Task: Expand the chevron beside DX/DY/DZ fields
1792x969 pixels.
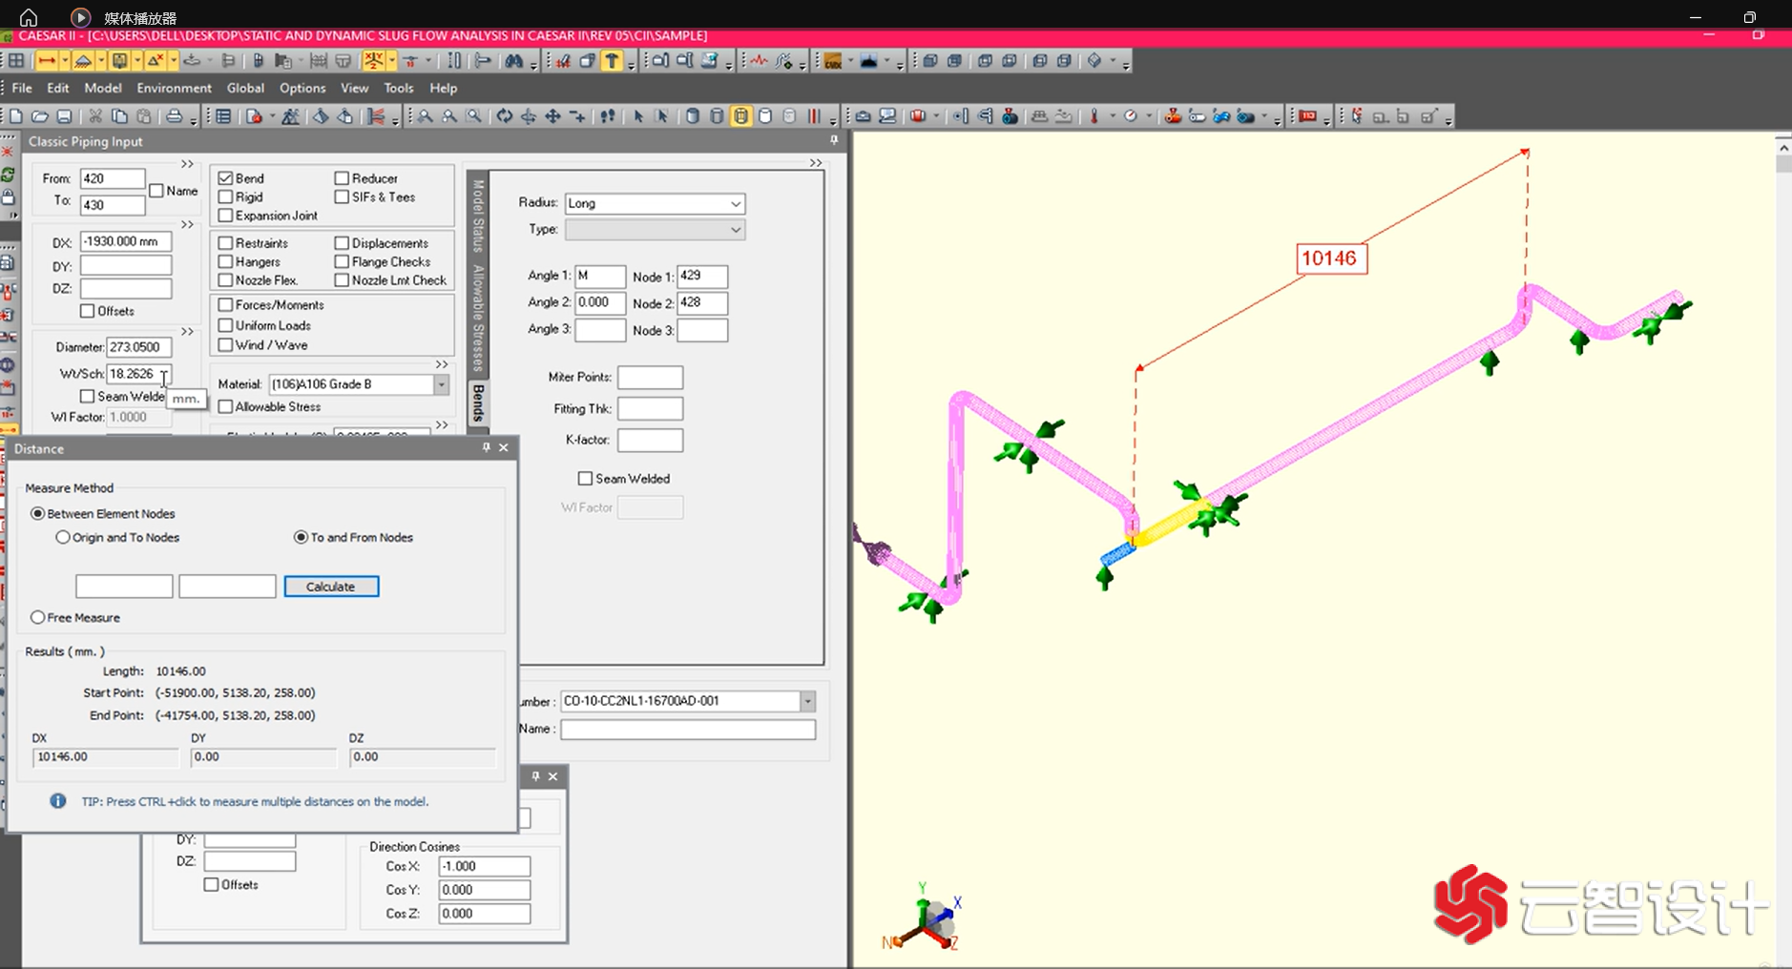Action: [x=187, y=225]
